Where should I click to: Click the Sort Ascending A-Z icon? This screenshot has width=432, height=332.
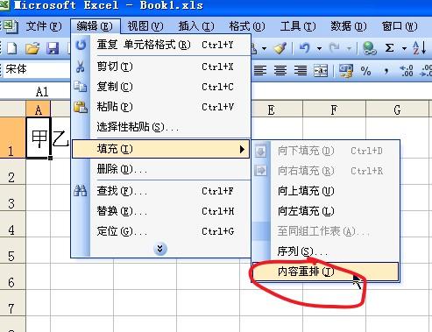pos(419,48)
